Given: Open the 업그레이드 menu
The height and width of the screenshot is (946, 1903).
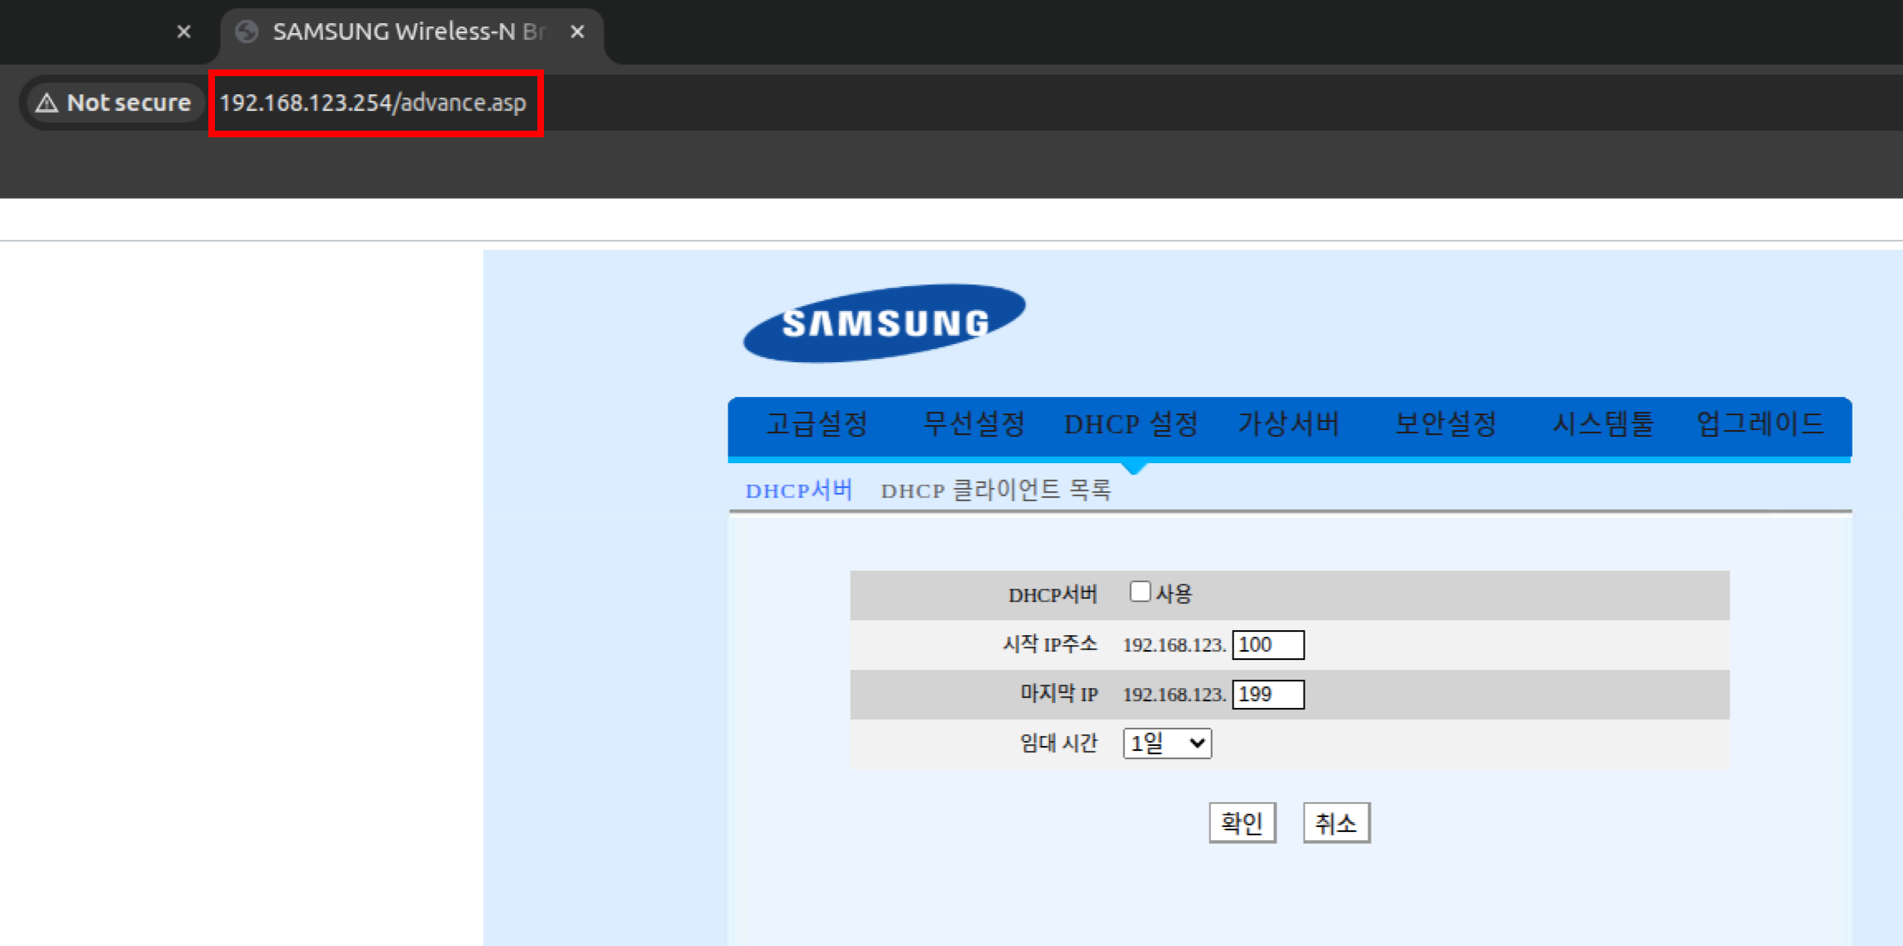Looking at the screenshot, I should pos(1760,424).
